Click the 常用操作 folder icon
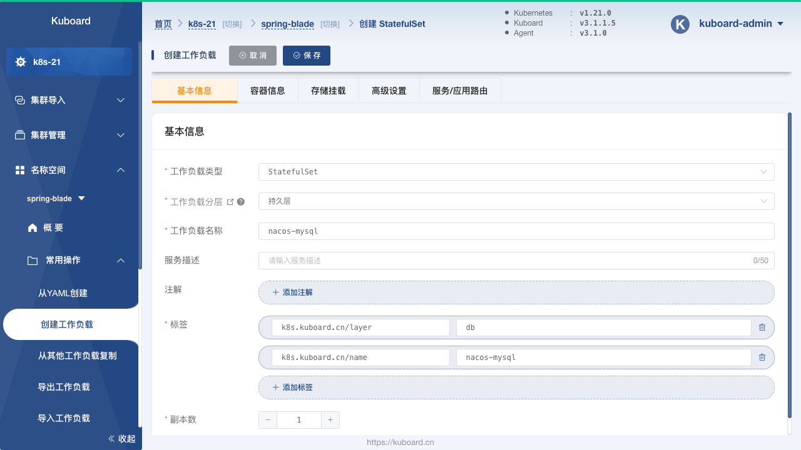The width and height of the screenshot is (801, 450). [33, 261]
